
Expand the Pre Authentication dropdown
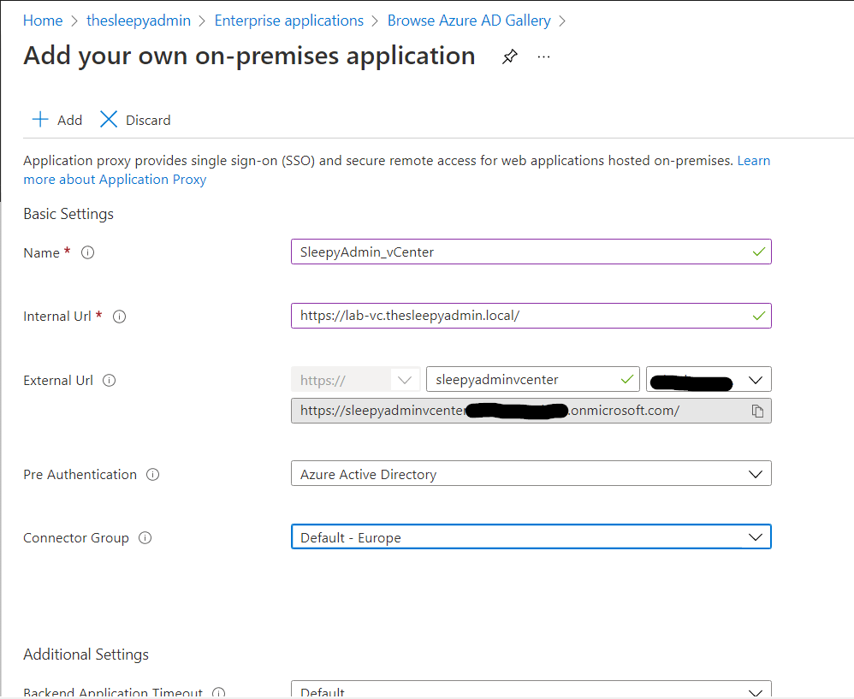(531, 474)
